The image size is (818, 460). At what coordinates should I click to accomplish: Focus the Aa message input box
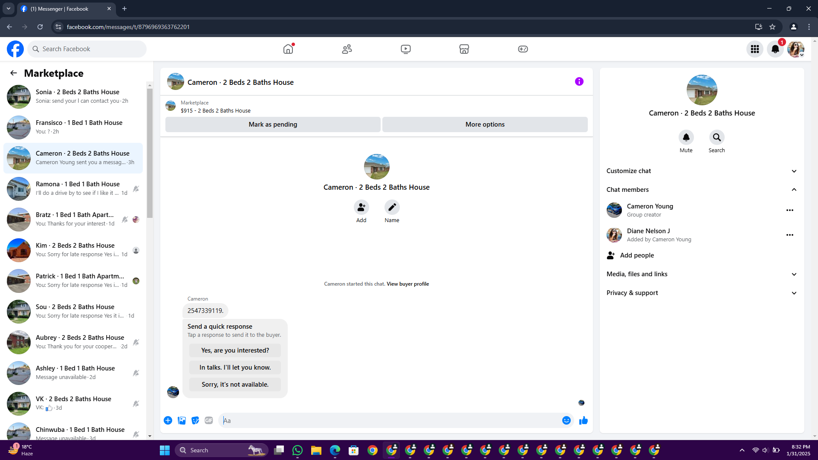click(x=390, y=420)
